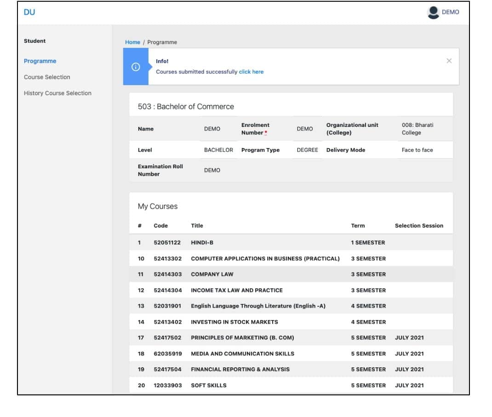Open the DEMO account name
The width and height of the screenshot is (492, 417).
[x=450, y=12]
